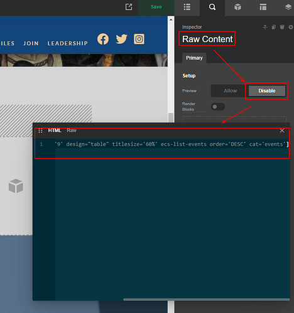The width and height of the screenshot is (294, 313).
Task: Open the Elements cube icon
Action: tap(237, 7)
